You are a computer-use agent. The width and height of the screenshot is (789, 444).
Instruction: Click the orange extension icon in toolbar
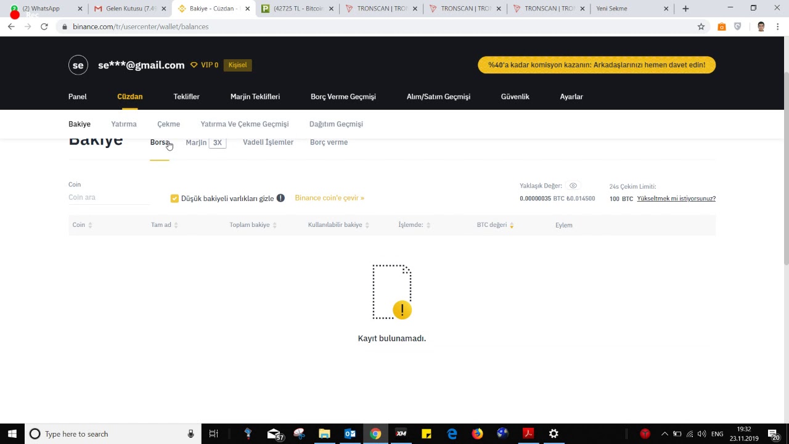(722, 27)
